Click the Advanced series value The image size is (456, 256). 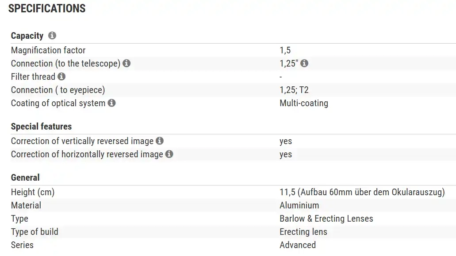[x=298, y=245]
